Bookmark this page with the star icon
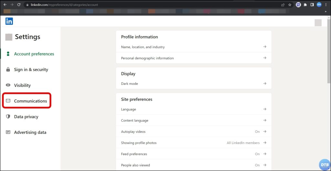Screen dimensions: 331x171 [x=290, y=5]
